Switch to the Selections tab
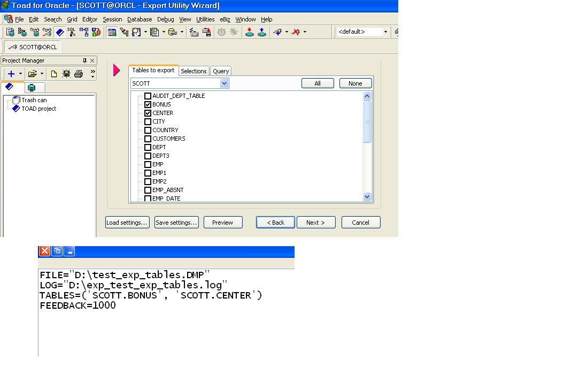This screenshot has height=382, width=572. [x=194, y=71]
